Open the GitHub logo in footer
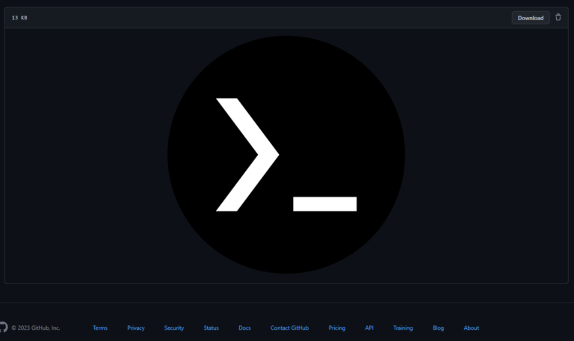The image size is (574, 341). coord(3,327)
